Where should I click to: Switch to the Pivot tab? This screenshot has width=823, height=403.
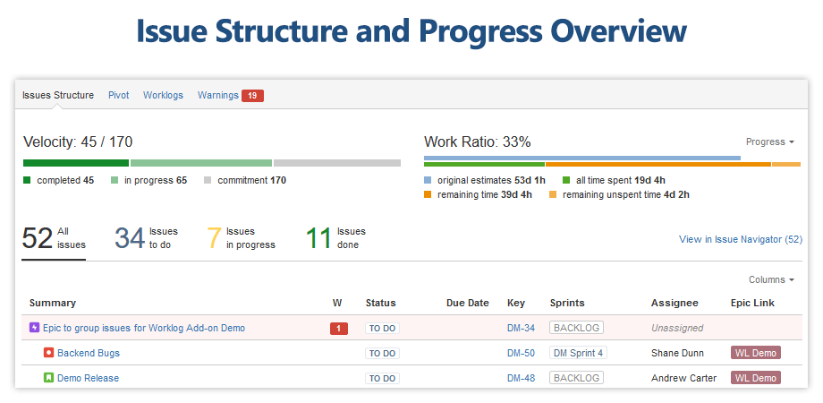[x=119, y=95]
